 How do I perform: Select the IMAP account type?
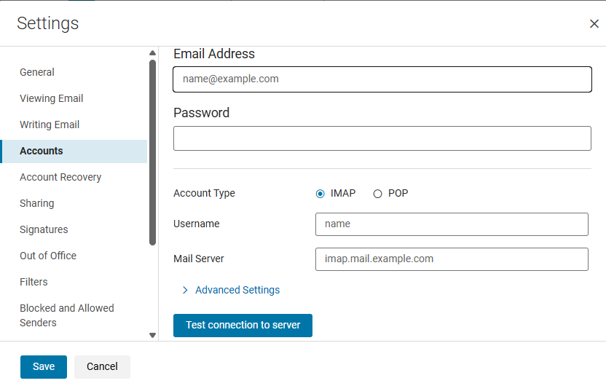(x=320, y=194)
